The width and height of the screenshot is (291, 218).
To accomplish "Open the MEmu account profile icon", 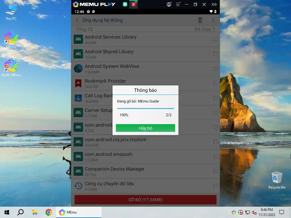I will coord(169,4).
